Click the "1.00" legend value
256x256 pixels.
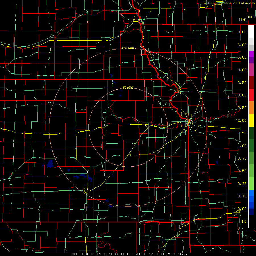pyautogui.click(x=242, y=146)
